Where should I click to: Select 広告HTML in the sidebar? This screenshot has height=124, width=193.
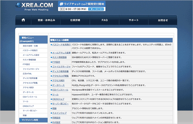pyautogui.click(x=27, y=73)
